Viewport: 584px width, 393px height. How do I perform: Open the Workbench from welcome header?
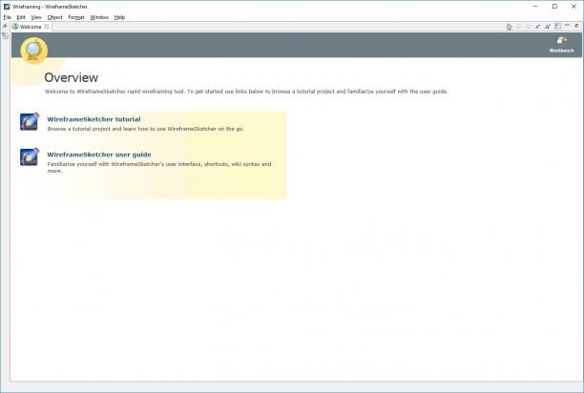click(x=562, y=44)
